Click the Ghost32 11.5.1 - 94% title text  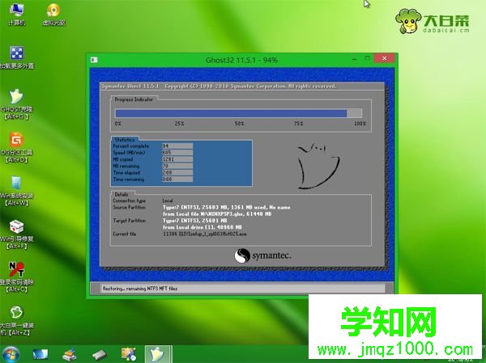(241, 60)
